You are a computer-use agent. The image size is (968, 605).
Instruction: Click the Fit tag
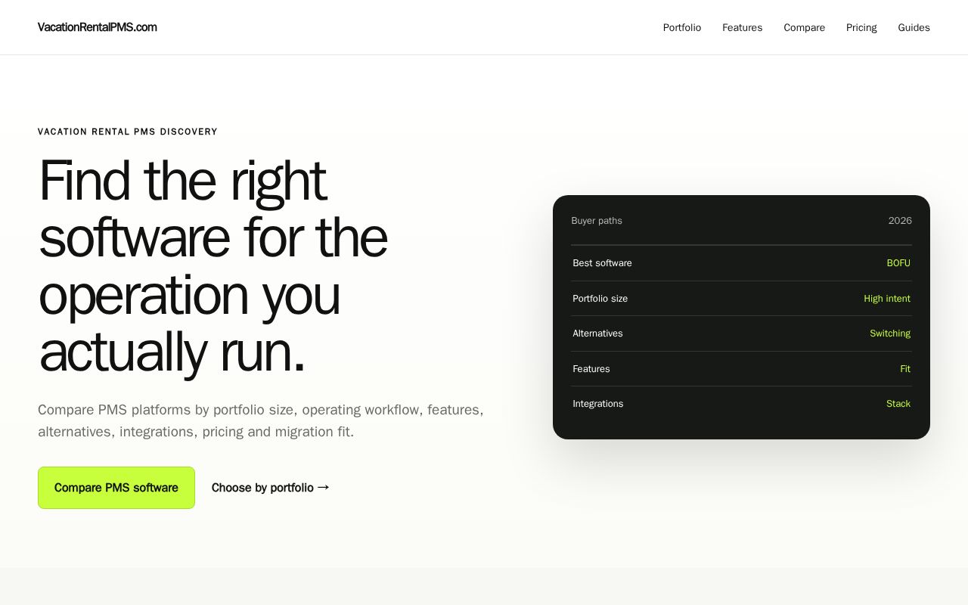905,369
